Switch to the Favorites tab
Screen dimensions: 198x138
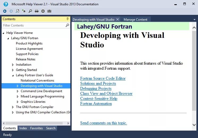click(x=36, y=128)
